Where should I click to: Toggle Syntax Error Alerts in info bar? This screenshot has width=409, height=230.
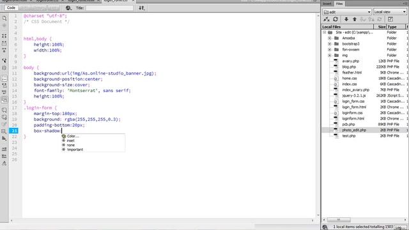click(x=4, y=100)
